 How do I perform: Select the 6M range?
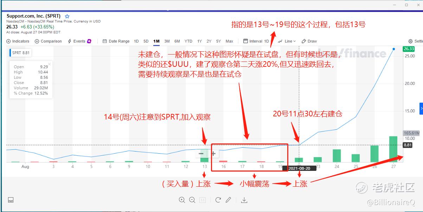pyautogui.click(x=177, y=41)
